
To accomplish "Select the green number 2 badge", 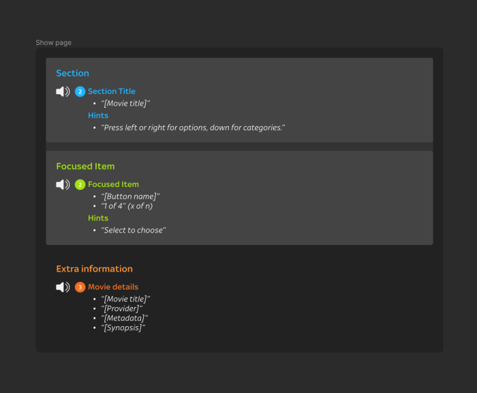I will pos(80,185).
